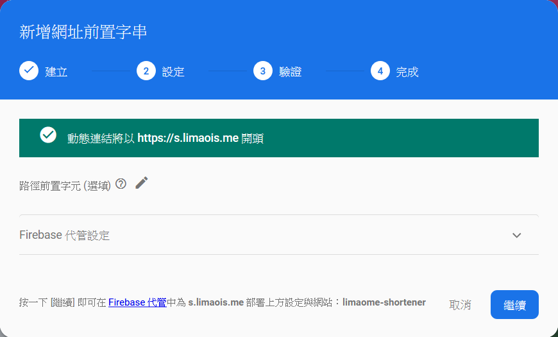The height and width of the screenshot is (337, 558).
Task: Click the checkmark icon in green banner
Action: (x=48, y=135)
